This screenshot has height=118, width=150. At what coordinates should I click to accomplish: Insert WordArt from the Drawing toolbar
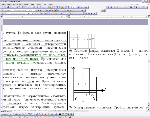tap(37, 114)
